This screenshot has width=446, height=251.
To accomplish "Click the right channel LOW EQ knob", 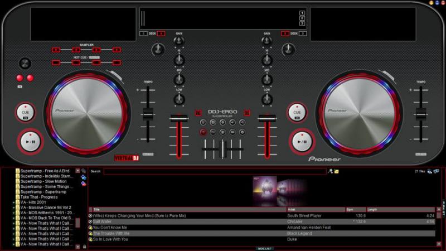I will pos(267,99).
